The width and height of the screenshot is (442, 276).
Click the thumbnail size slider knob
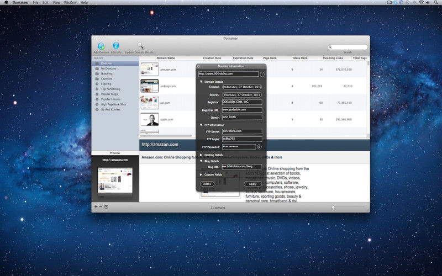point(333,208)
